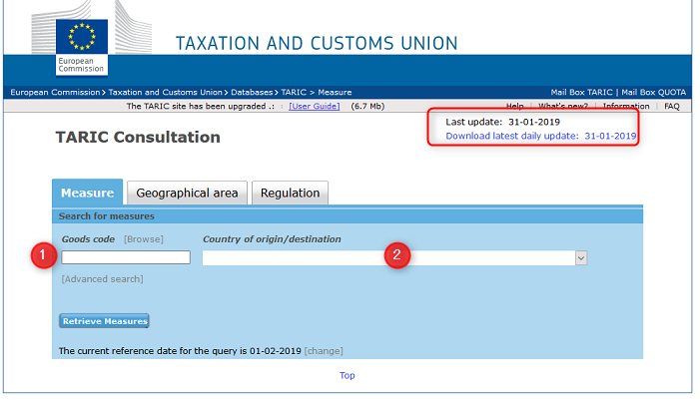Click the European Commission logo
This screenshot has width=700, height=403.
click(82, 47)
